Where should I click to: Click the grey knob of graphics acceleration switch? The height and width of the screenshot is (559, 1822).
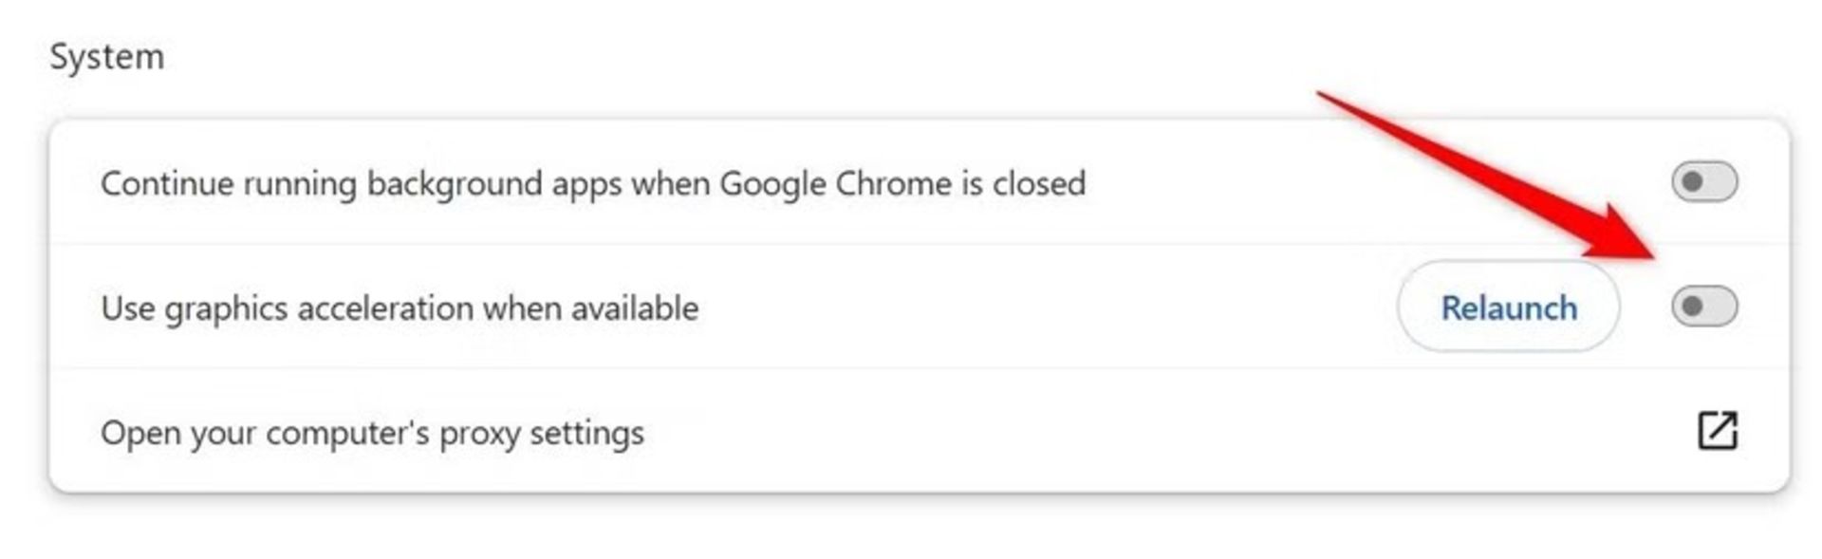coord(1692,307)
